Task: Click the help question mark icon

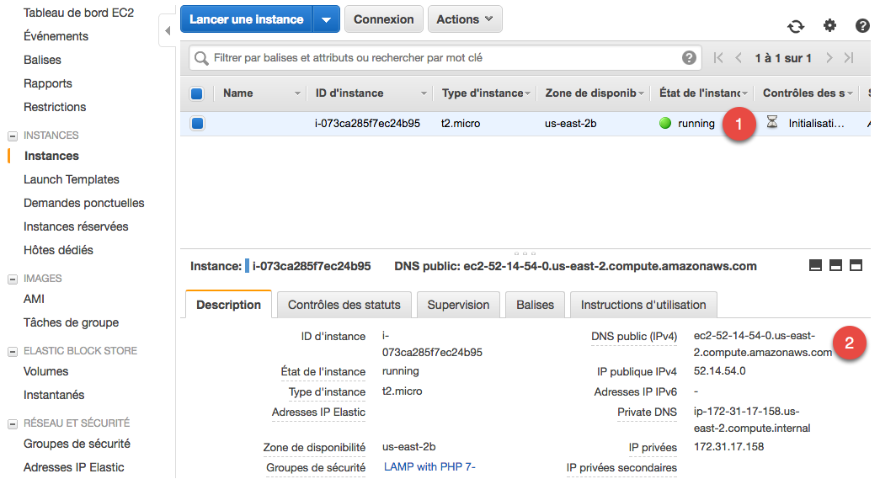Action: coord(862,26)
